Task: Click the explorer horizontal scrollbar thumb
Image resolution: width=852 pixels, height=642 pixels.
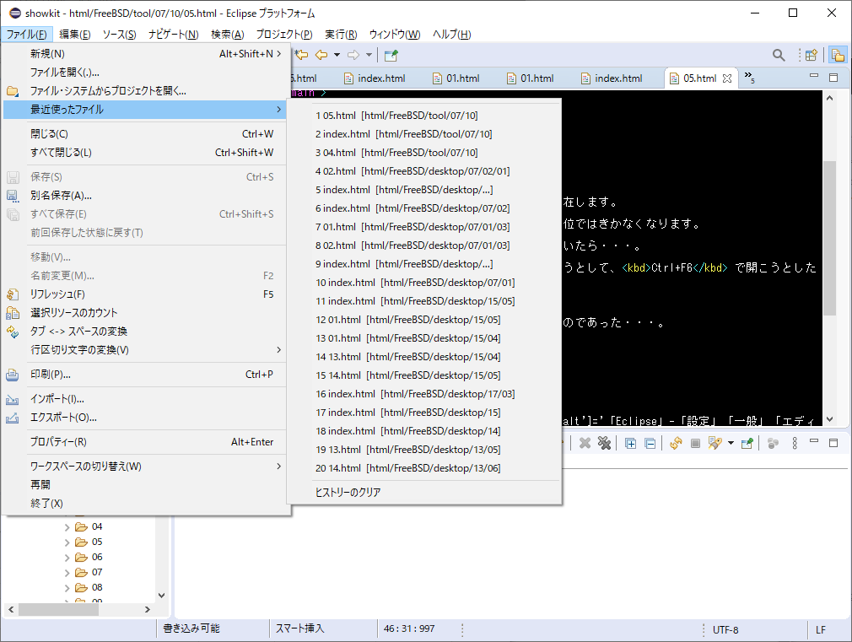Action: (x=59, y=609)
